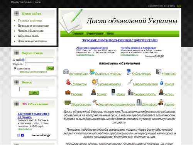Select Добавить объявление menu item

(32, 41)
